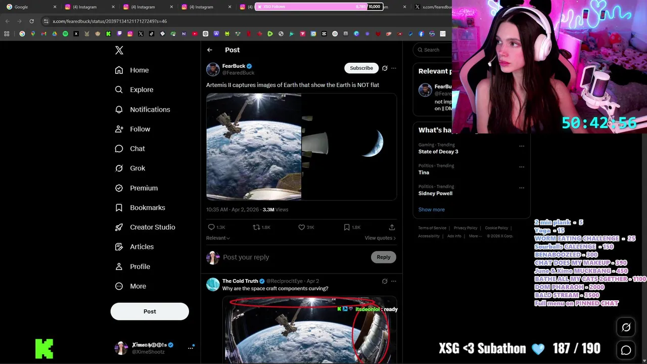Open Ads info footer link
Image resolution: width=647 pixels, height=364 pixels.
(454, 236)
